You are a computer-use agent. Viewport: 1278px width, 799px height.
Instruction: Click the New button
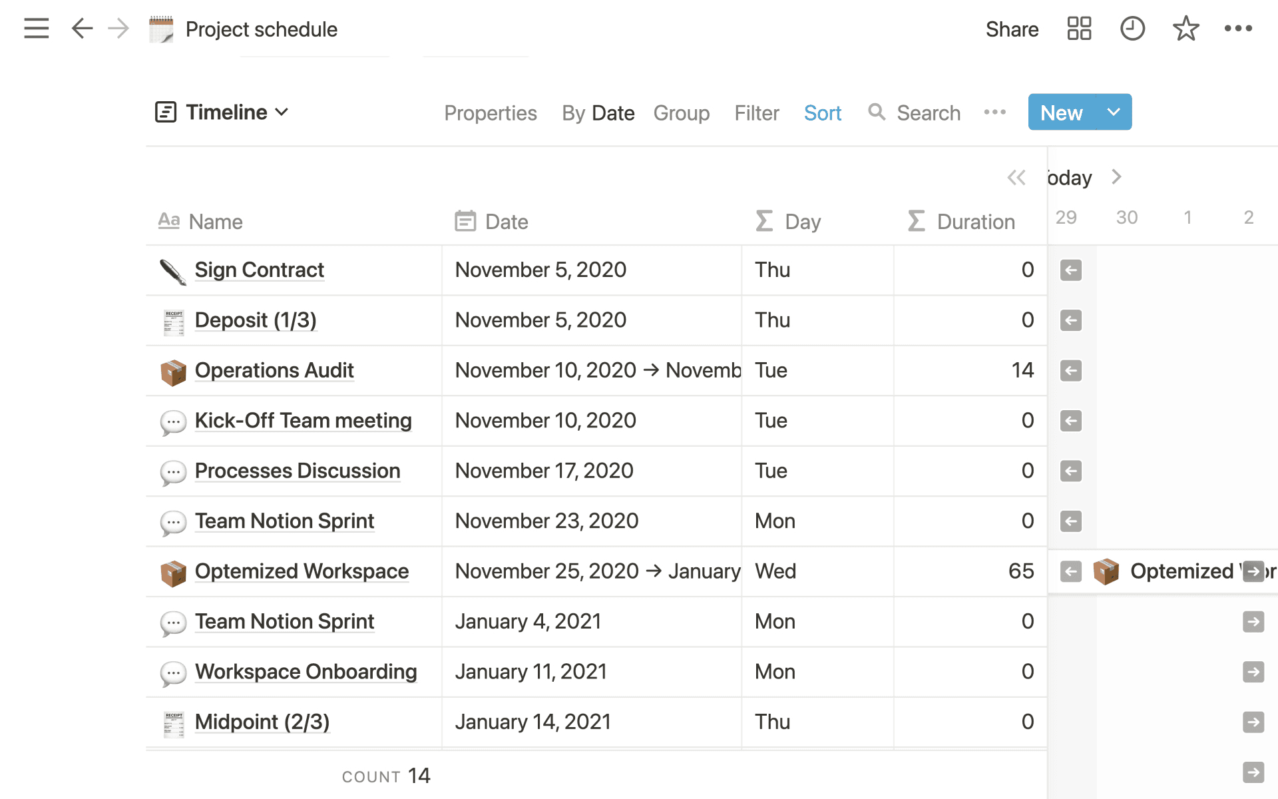pos(1061,112)
